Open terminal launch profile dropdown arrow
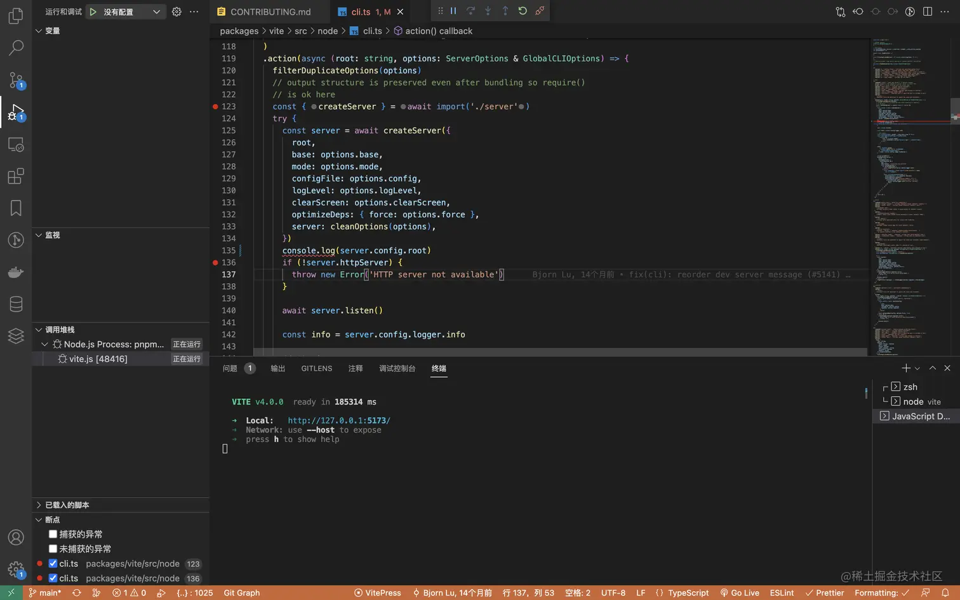This screenshot has width=960, height=600. pos(917,368)
